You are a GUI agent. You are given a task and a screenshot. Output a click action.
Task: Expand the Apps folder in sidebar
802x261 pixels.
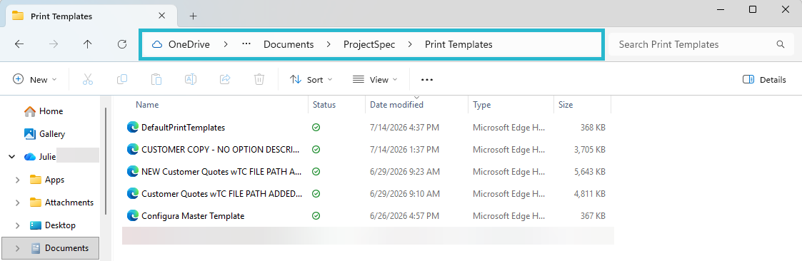pos(17,180)
